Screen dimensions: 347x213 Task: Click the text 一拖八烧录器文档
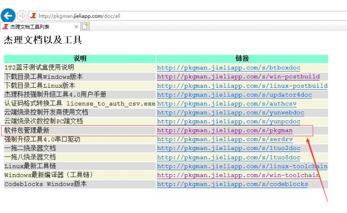30,157
